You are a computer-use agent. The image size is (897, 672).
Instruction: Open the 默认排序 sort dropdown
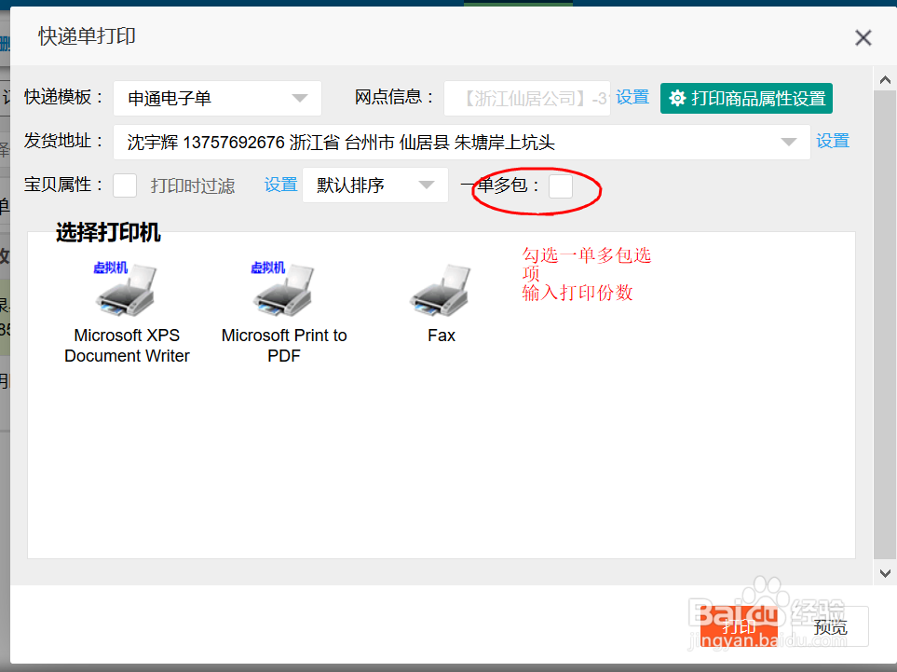click(x=375, y=185)
